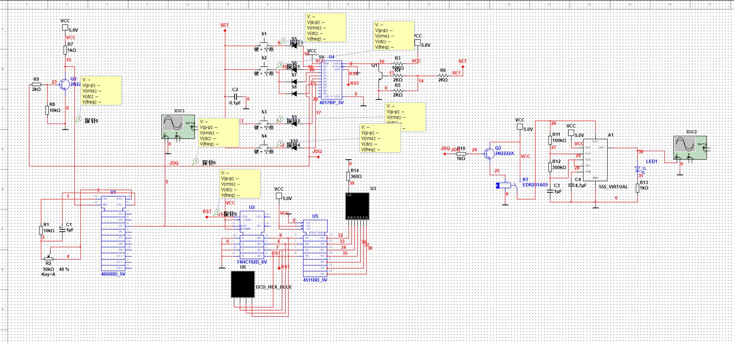Click the R2 50kΩ potentiometer
The width and height of the screenshot is (734, 343).
[49, 259]
